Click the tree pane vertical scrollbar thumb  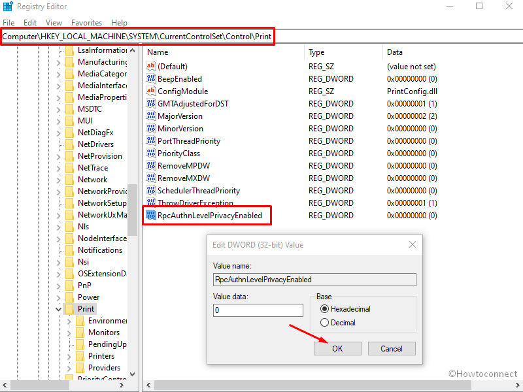tap(133, 210)
